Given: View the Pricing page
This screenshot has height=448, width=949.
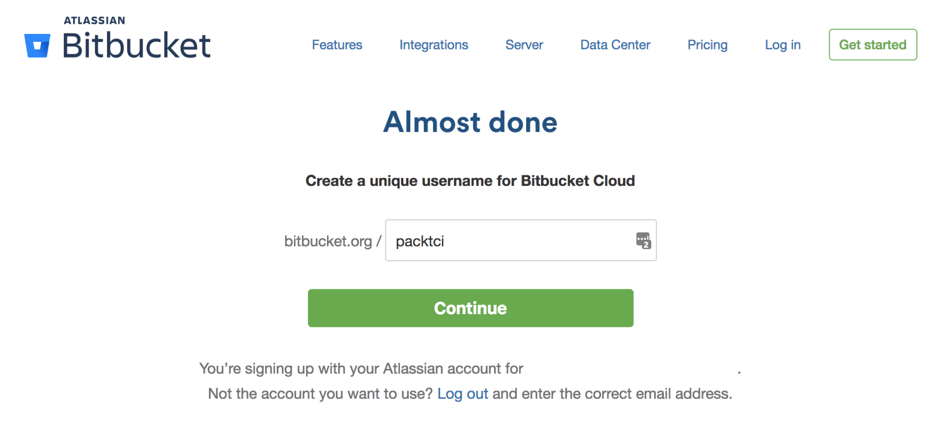Looking at the screenshot, I should [x=707, y=45].
